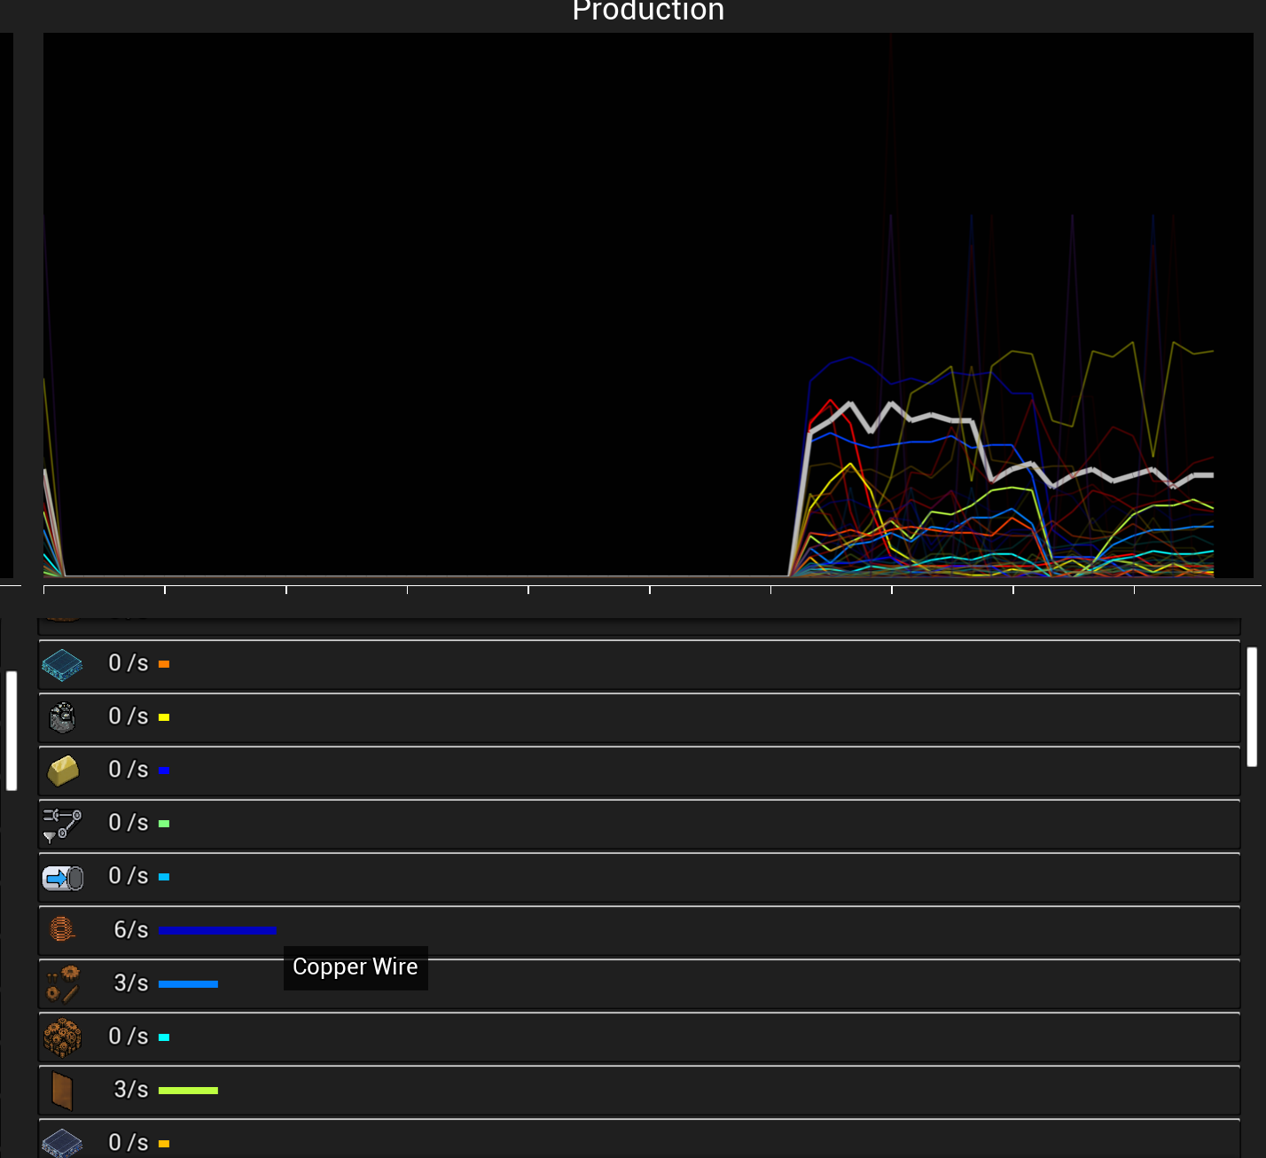Select the blue arrow pipe icon
This screenshot has height=1158, width=1266.
62,878
